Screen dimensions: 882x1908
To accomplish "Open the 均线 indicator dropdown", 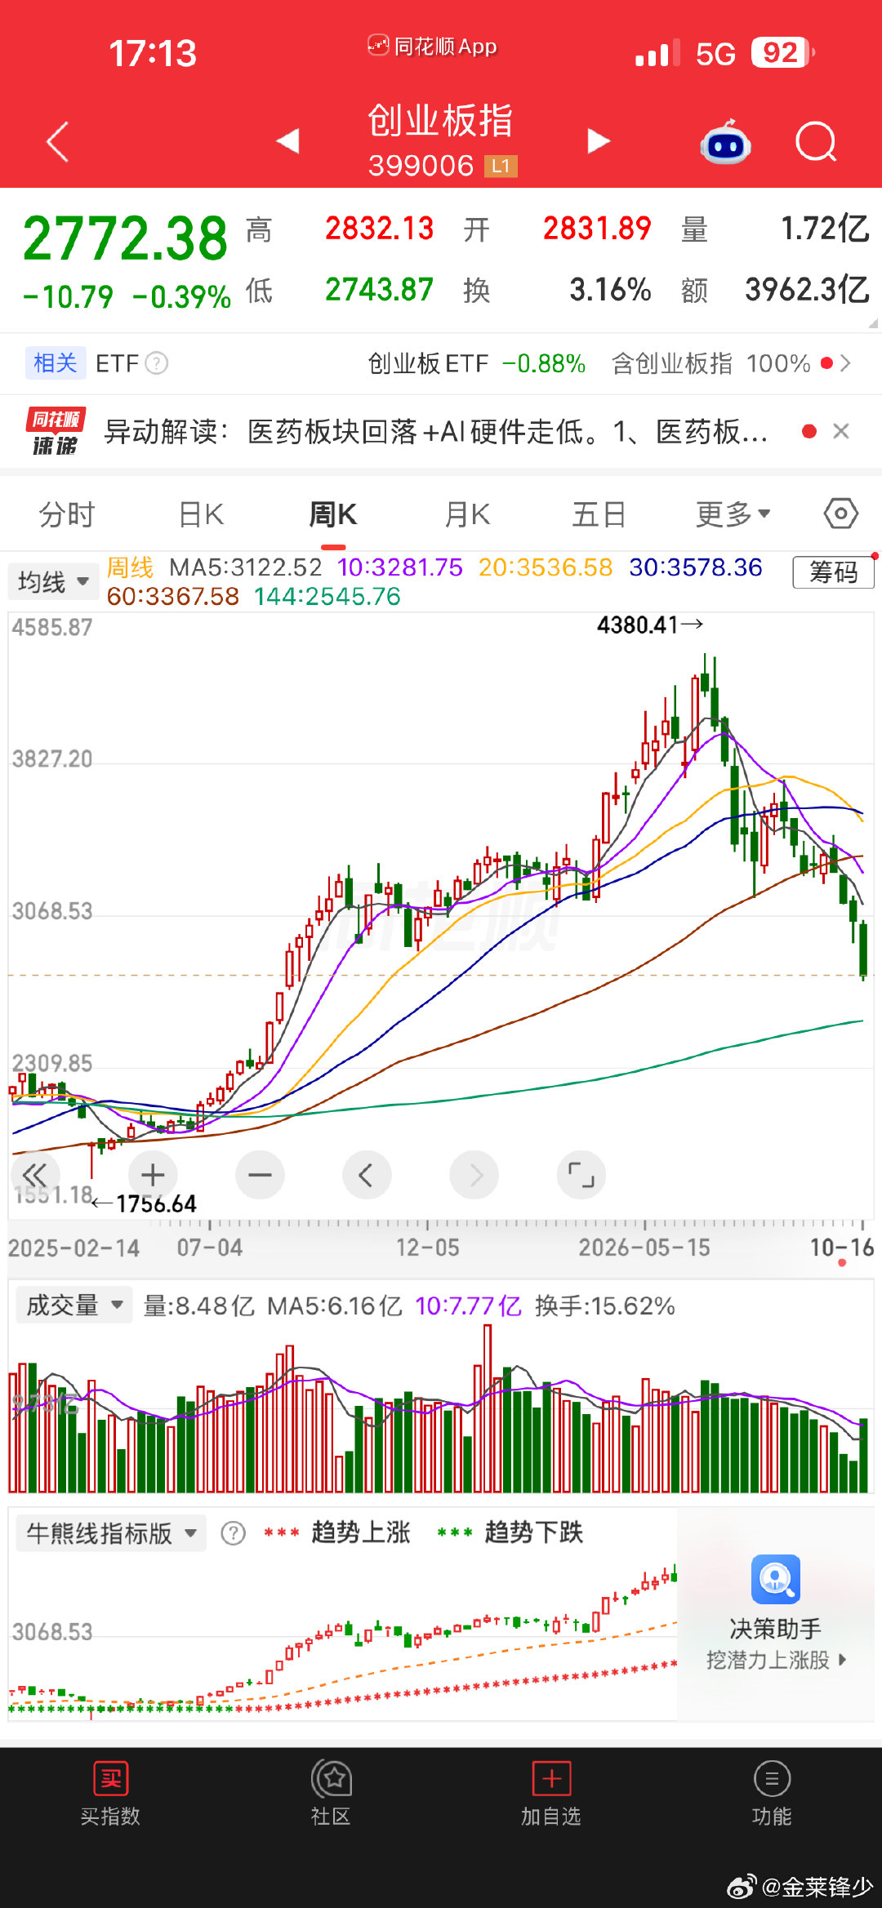I will click(x=53, y=582).
